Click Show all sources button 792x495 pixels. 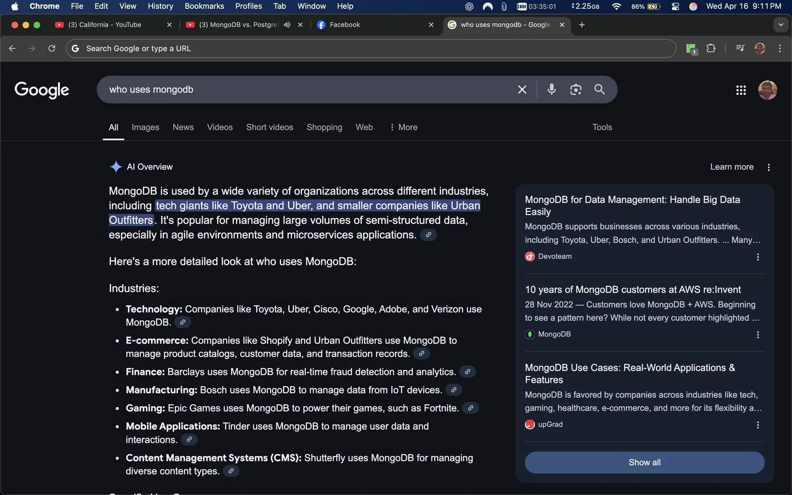[645, 463]
